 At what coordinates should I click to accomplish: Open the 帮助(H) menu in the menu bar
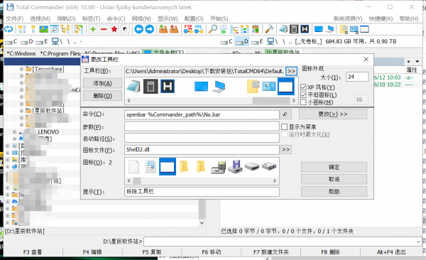[x=409, y=18]
